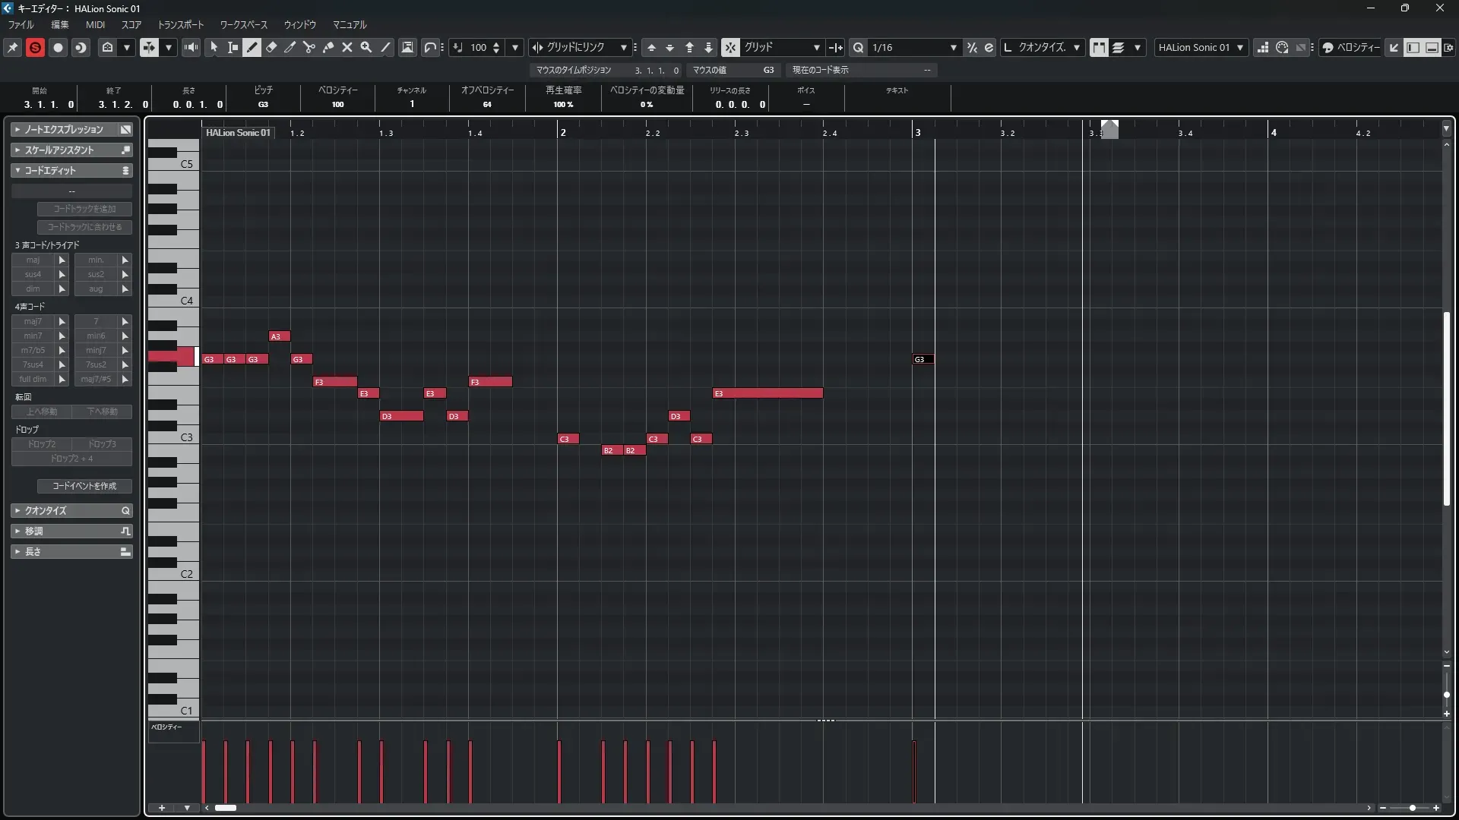Select the Erase tool

(x=271, y=47)
